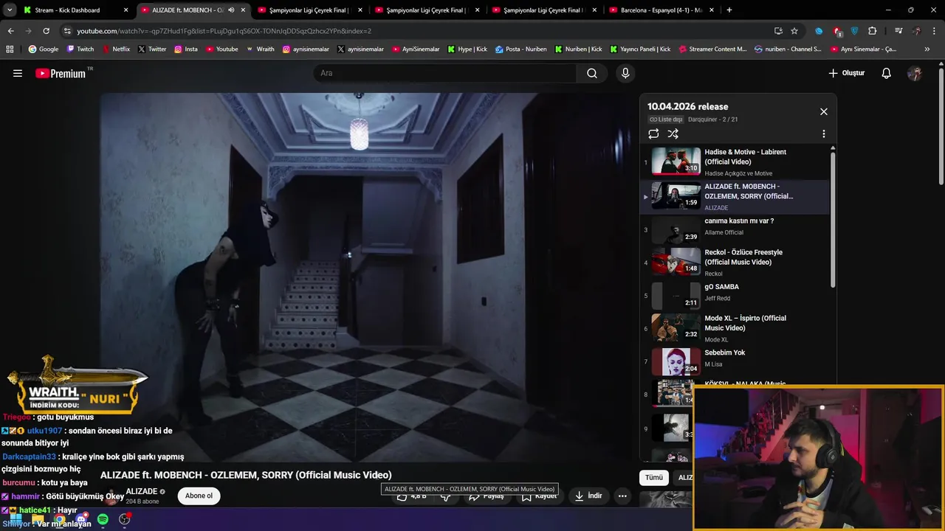Close the 10.04.2026 release playlist panel
The width and height of the screenshot is (945, 531).
[824, 111]
